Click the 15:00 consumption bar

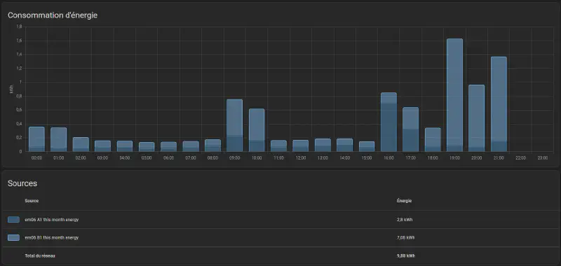(367, 146)
